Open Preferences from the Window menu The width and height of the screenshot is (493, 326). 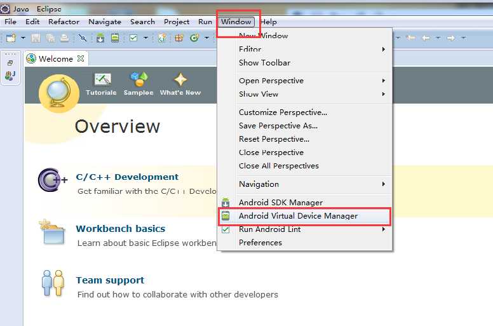coord(304,243)
